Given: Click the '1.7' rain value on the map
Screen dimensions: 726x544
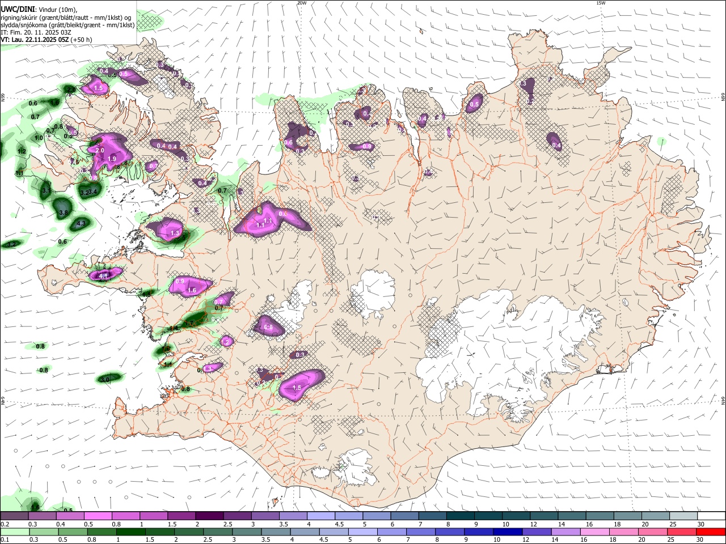Looking at the screenshot, I should [x=190, y=323].
